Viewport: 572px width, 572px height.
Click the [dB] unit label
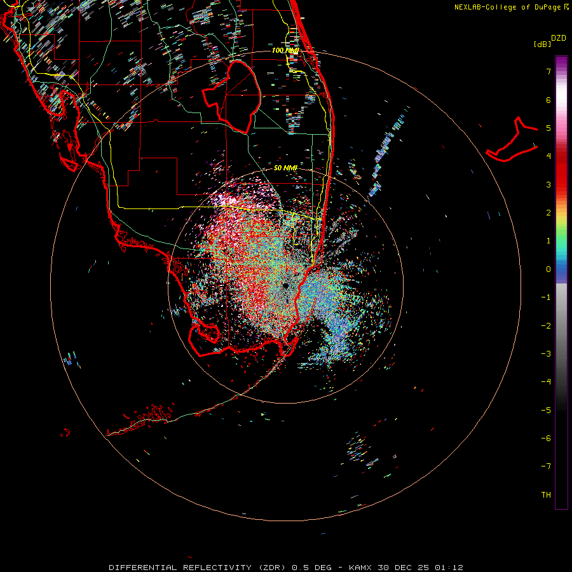coord(542,44)
